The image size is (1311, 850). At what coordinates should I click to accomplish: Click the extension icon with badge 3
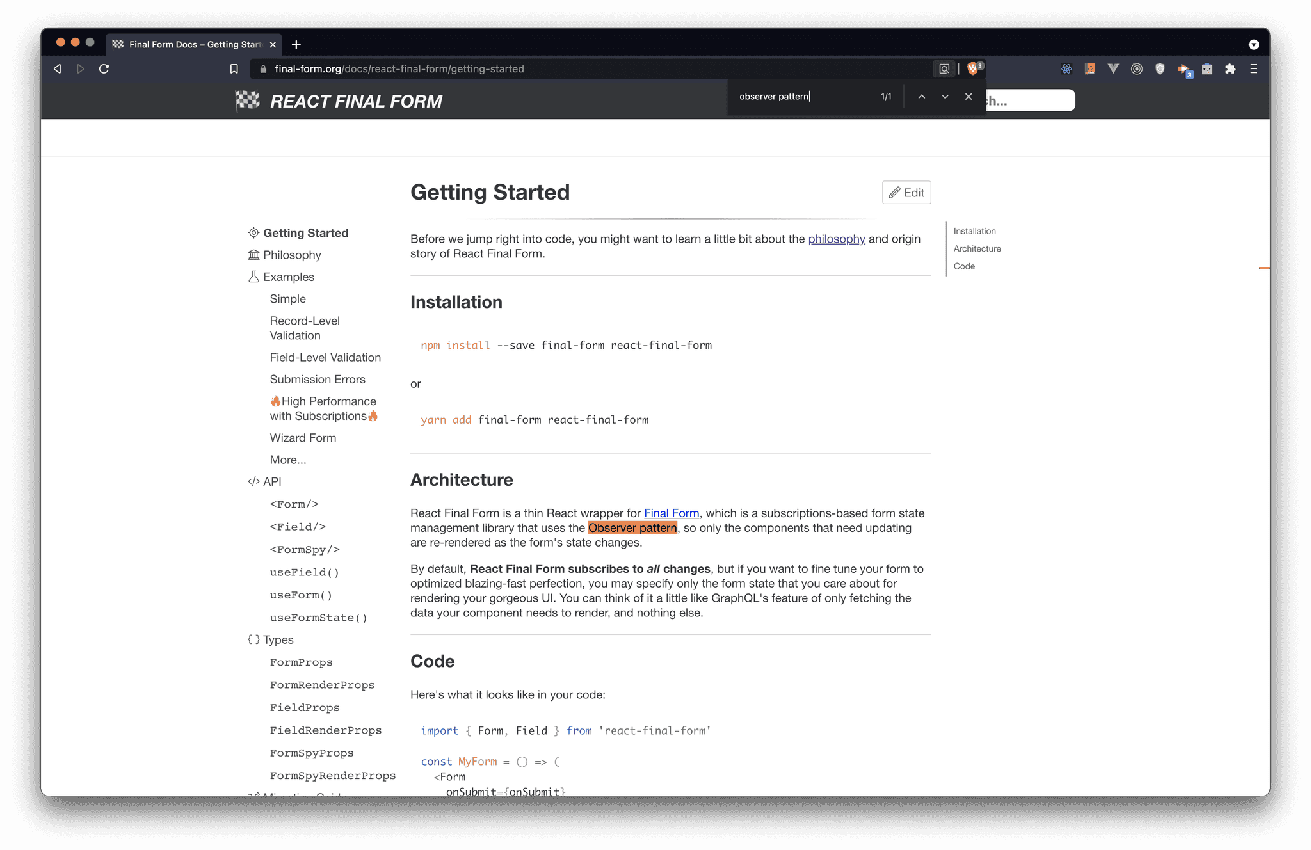(x=1184, y=70)
